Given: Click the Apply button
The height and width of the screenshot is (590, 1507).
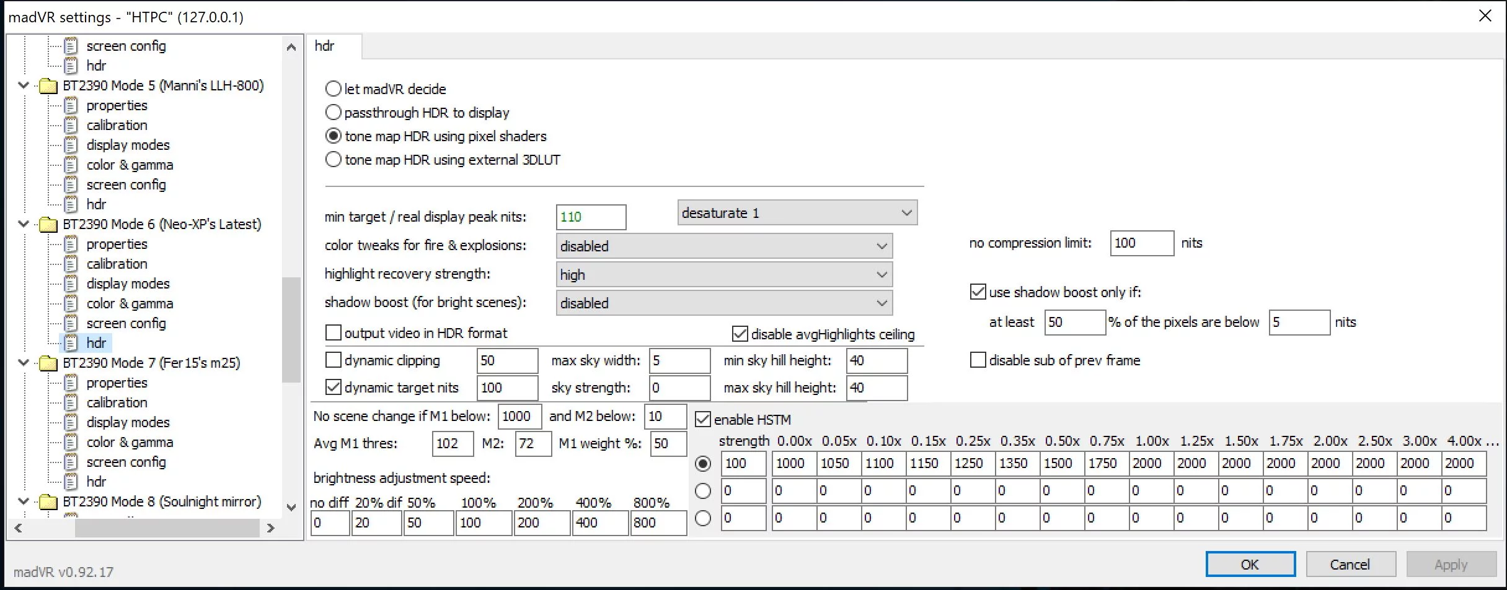Looking at the screenshot, I should pyautogui.click(x=1451, y=564).
